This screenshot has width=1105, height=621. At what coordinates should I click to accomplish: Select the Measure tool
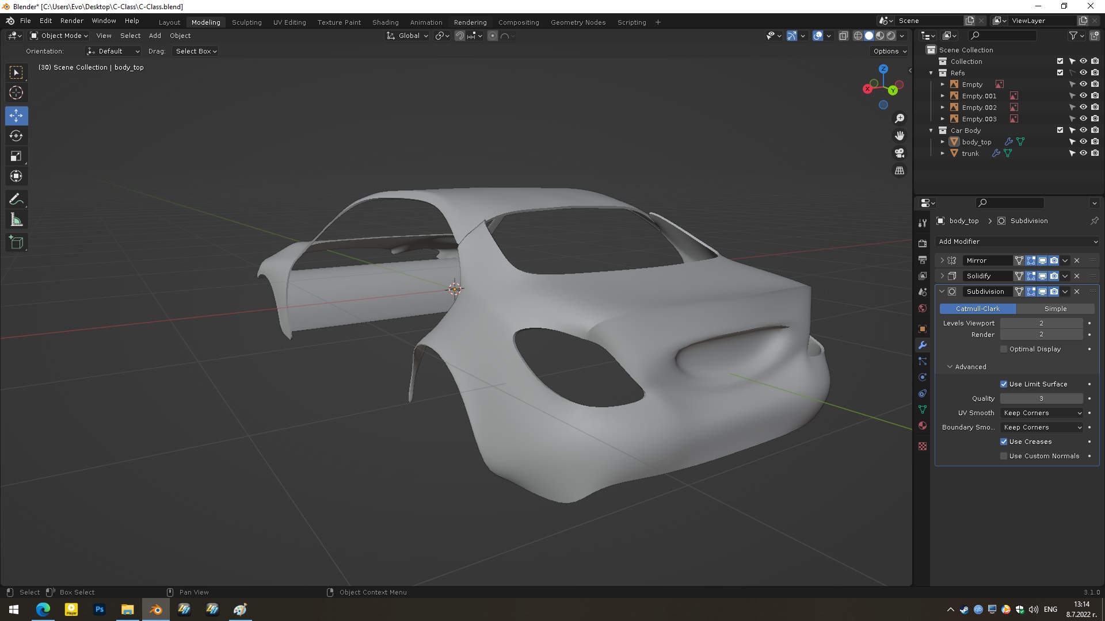[16, 220]
